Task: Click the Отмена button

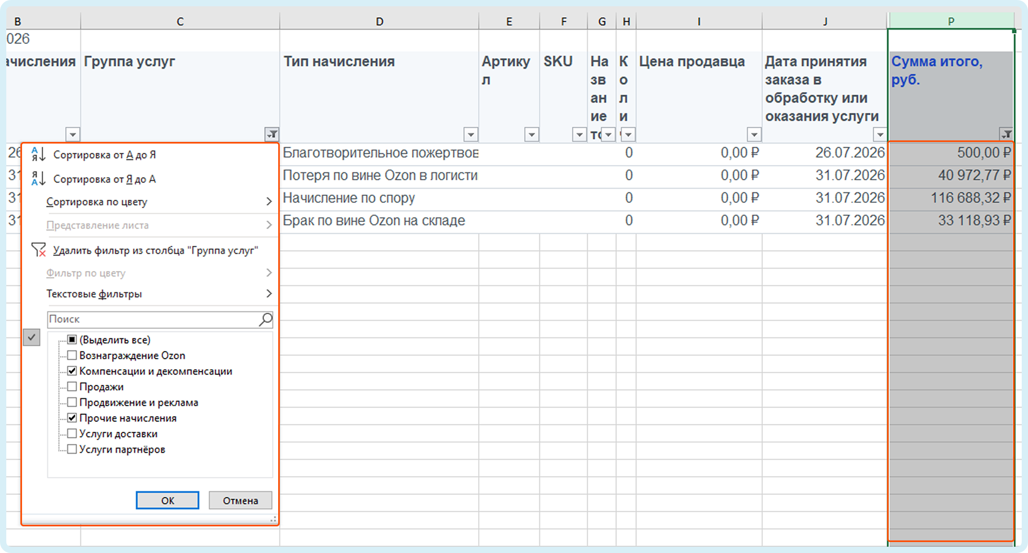Action: (241, 500)
